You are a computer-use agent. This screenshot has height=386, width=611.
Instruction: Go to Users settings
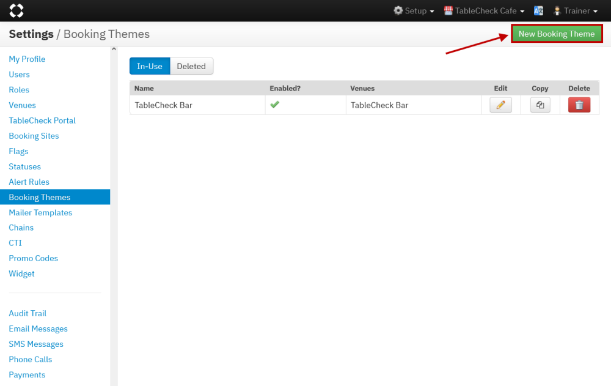[20, 74]
